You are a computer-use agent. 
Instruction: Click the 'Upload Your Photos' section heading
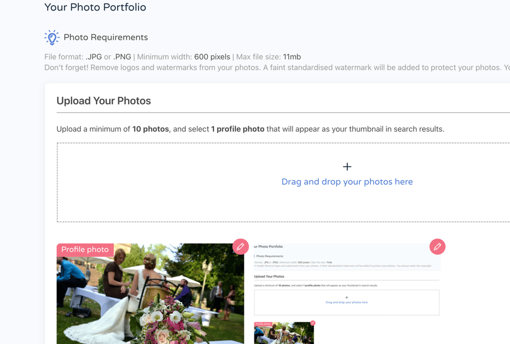point(104,101)
